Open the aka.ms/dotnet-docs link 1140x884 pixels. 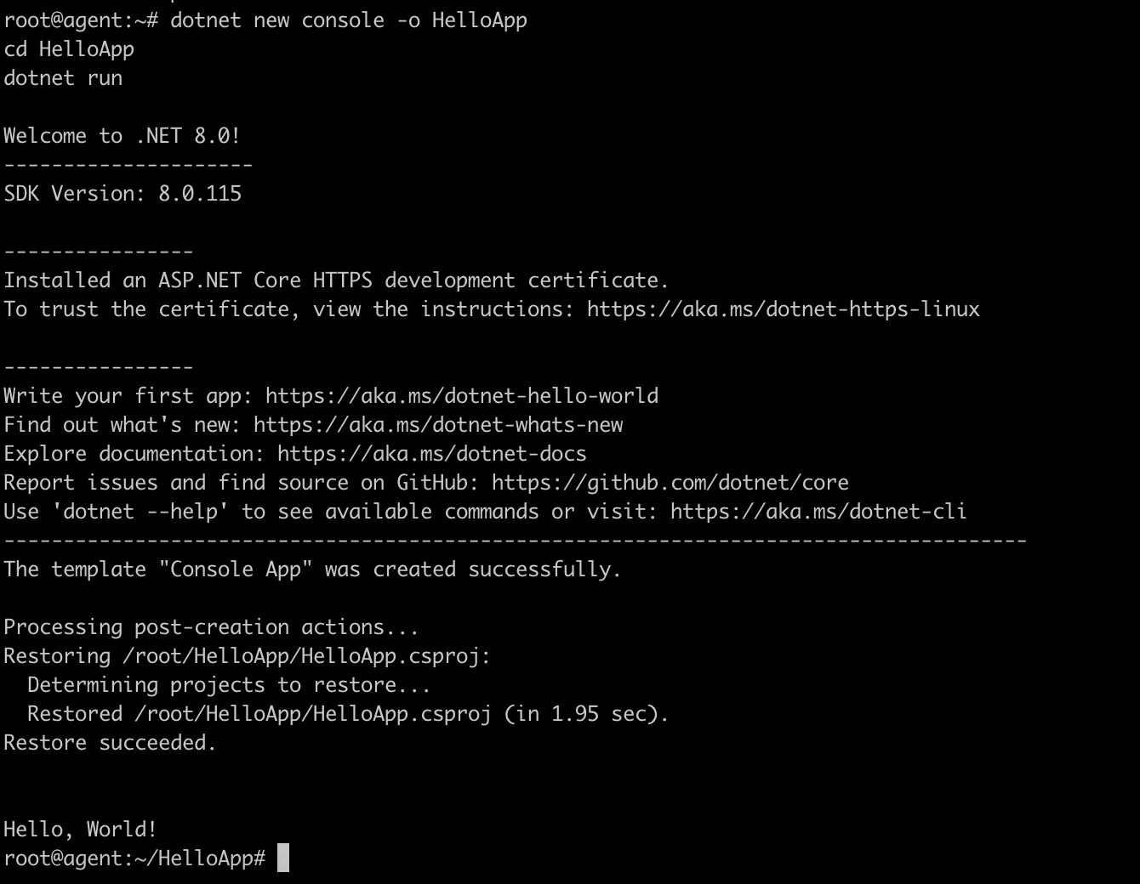431,454
